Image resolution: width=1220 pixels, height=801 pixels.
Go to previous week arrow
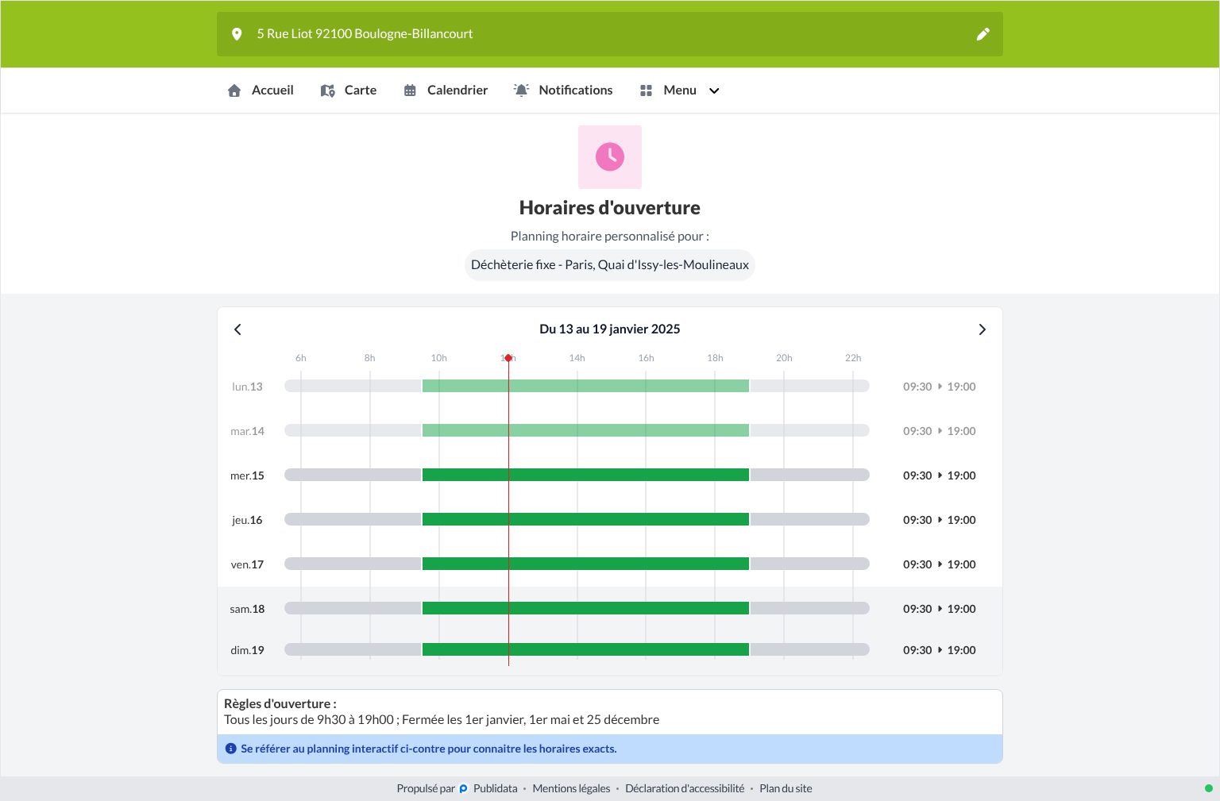237,329
